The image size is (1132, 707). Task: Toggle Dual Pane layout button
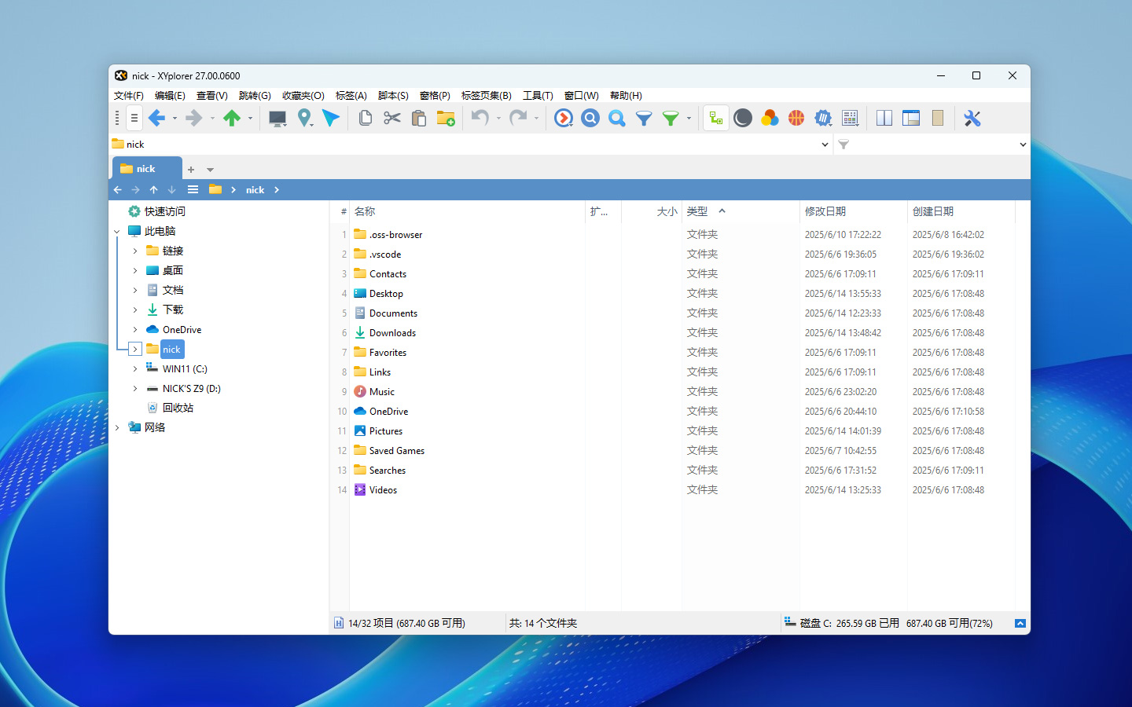tap(884, 119)
